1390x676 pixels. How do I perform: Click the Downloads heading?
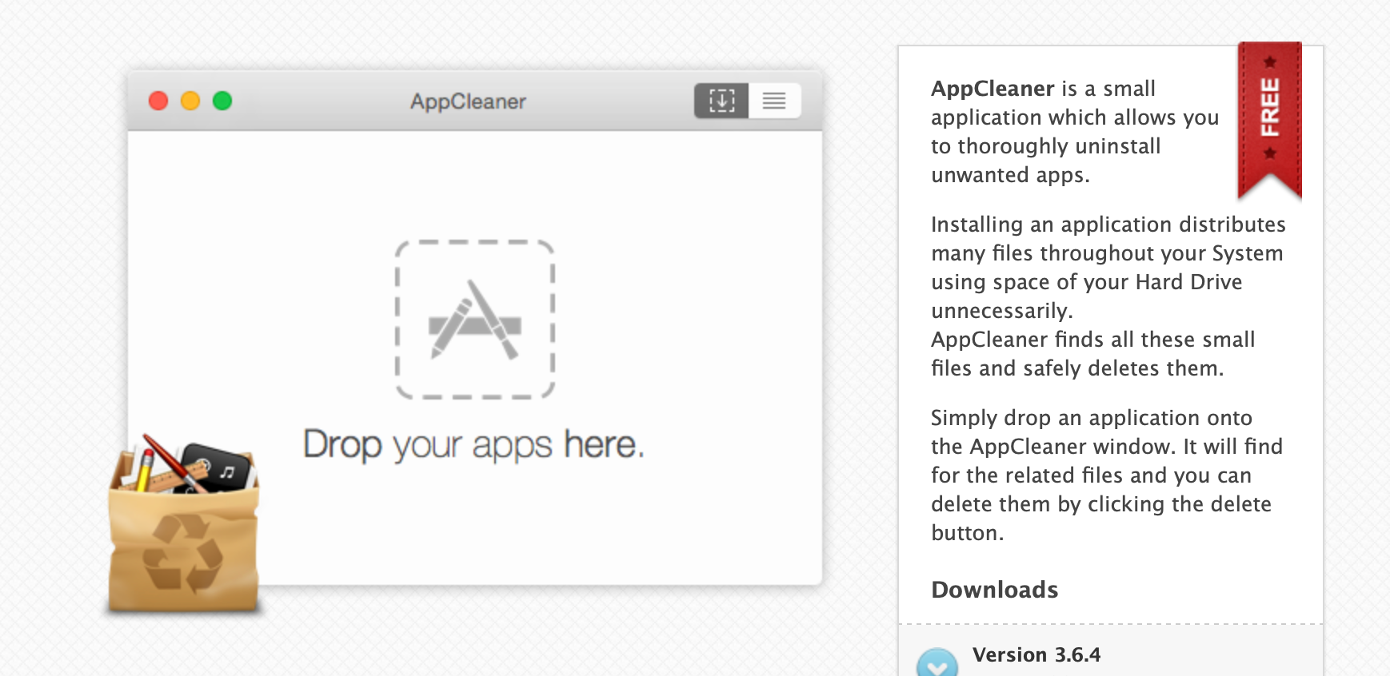[995, 590]
